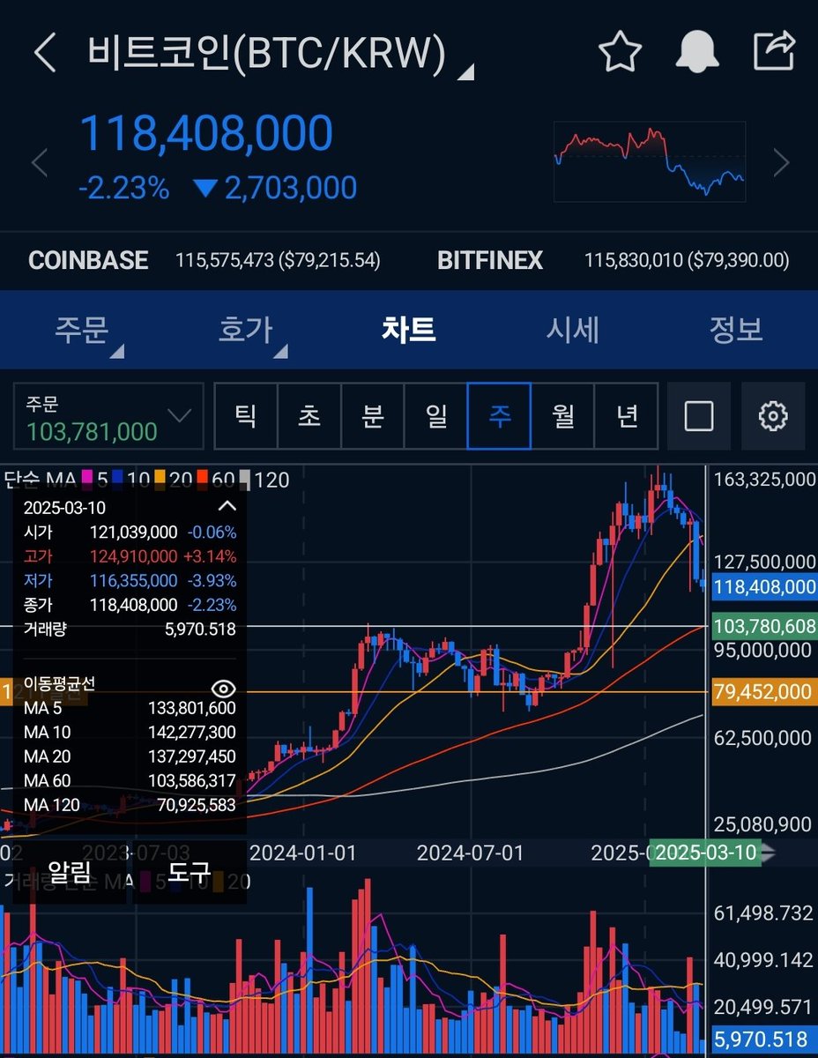Screen dimensions: 818x1058
Task: Select the 차트 tab
Action: 409,330
